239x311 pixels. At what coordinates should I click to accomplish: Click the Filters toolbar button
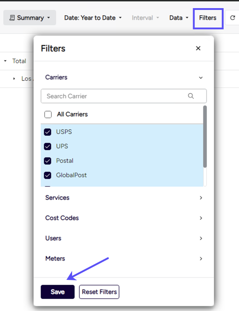208,18
